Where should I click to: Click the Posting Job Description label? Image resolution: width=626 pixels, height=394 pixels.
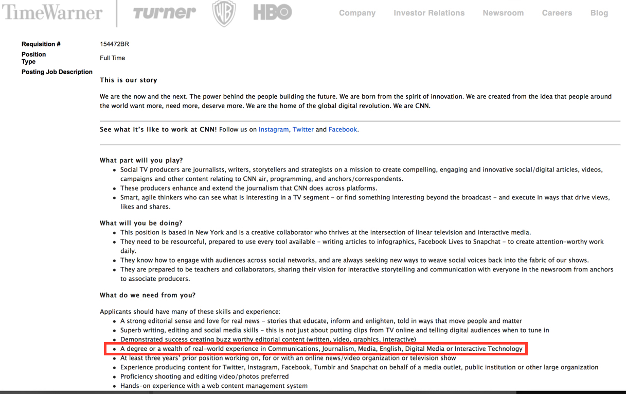(x=57, y=72)
